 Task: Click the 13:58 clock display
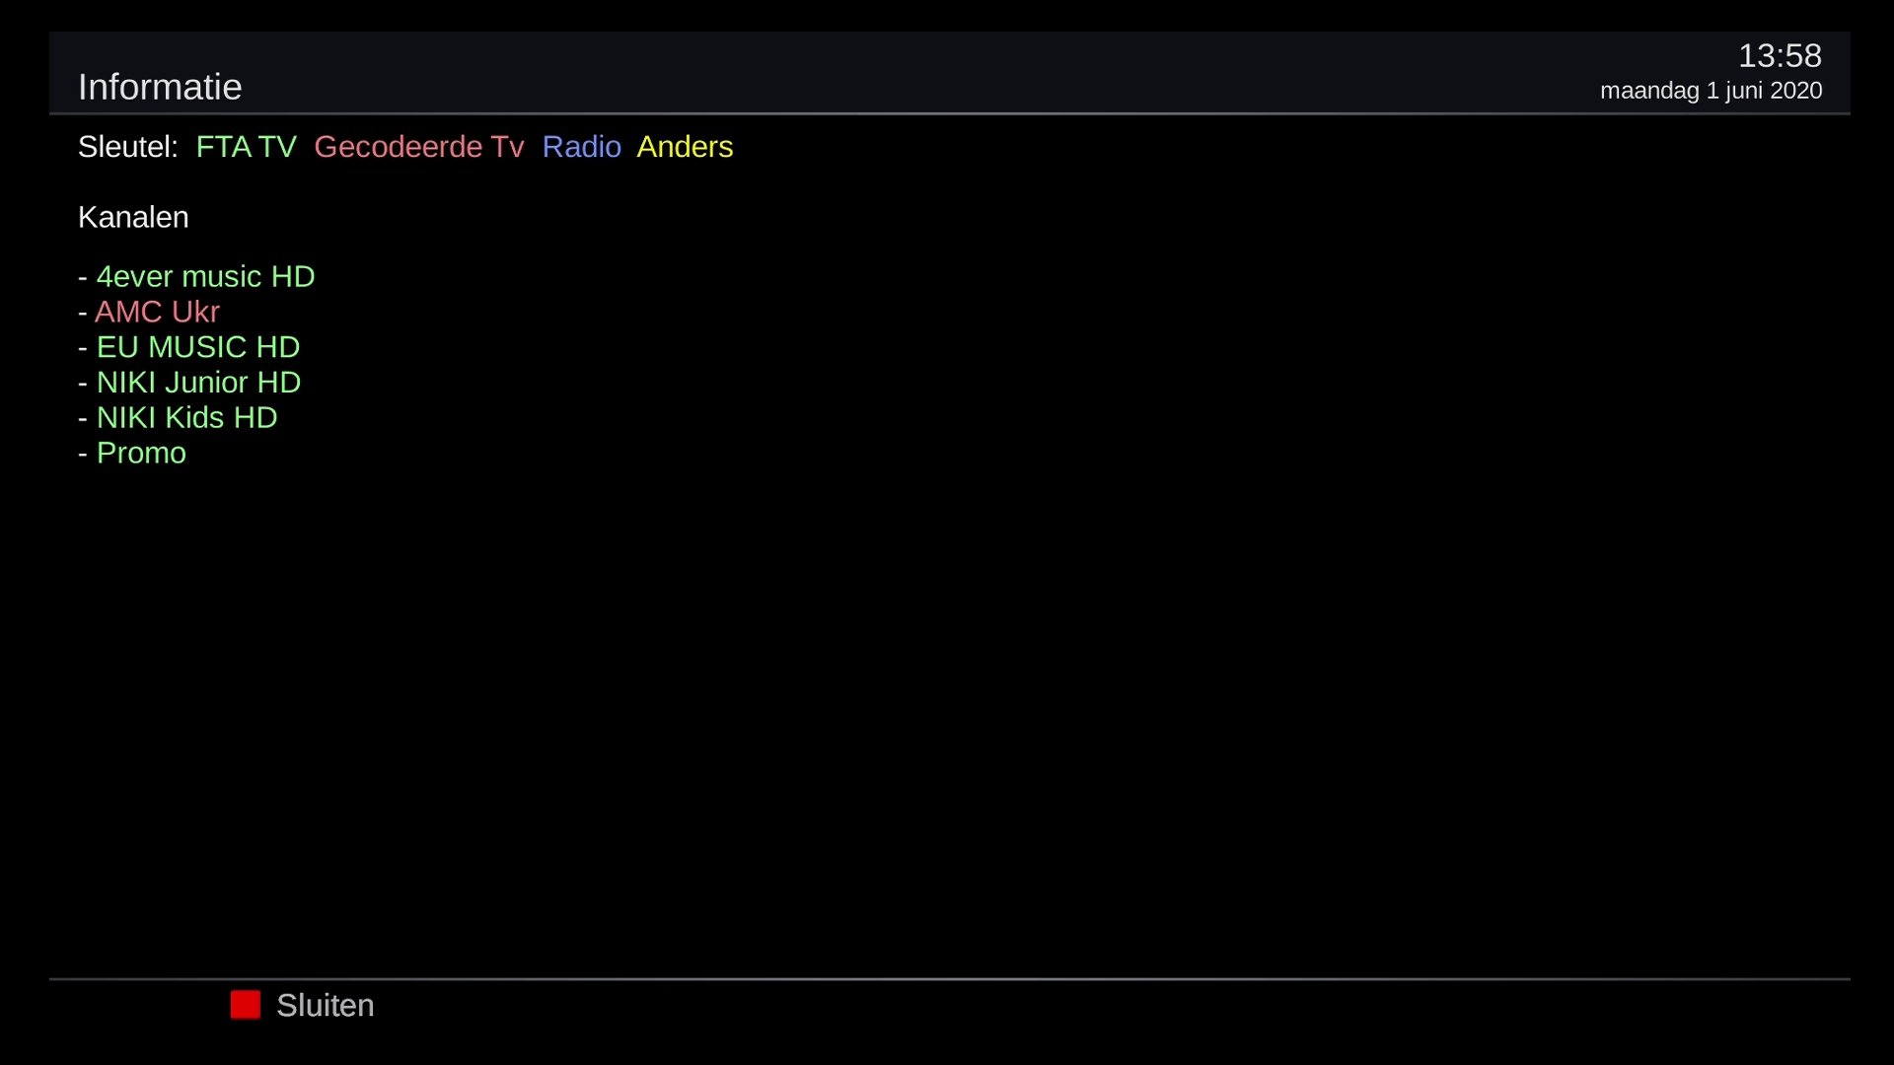click(1780, 56)
